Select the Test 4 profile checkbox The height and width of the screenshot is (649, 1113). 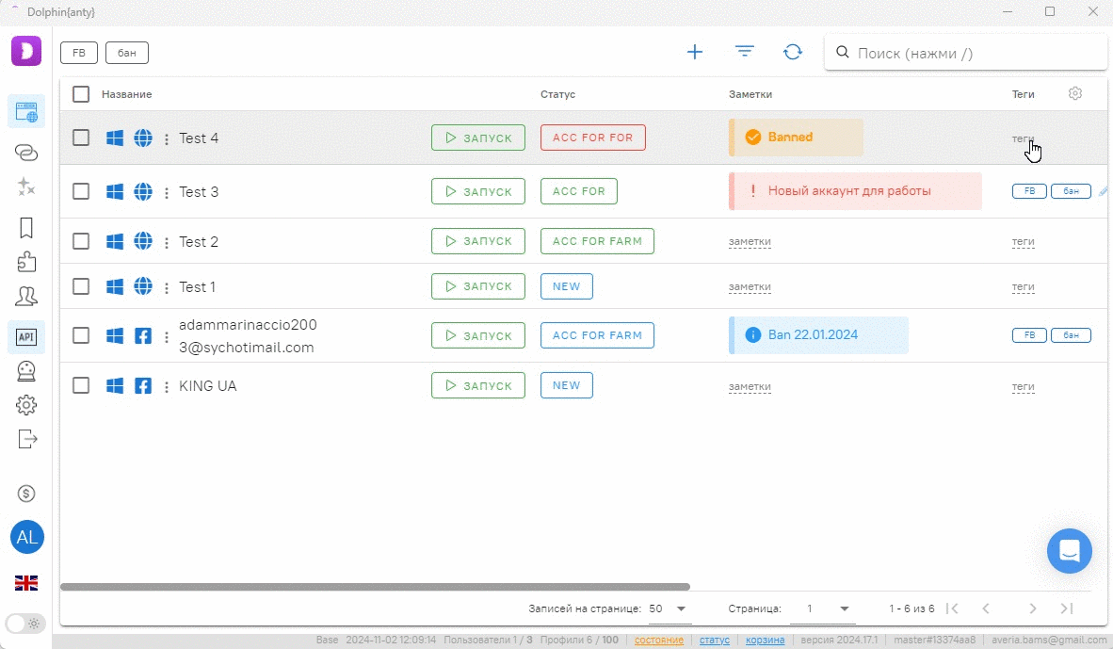pos(81,138)
